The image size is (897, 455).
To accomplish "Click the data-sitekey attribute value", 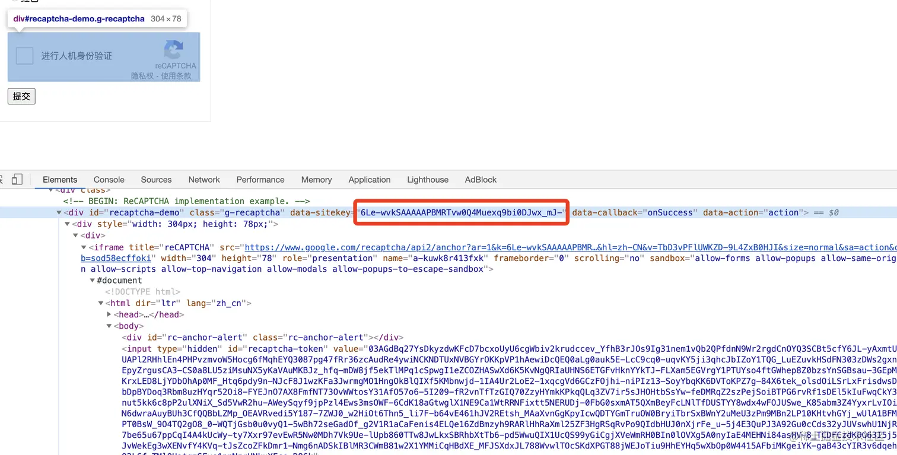I will click(462, 212).
